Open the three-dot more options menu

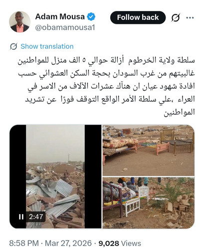click(190, 17)
